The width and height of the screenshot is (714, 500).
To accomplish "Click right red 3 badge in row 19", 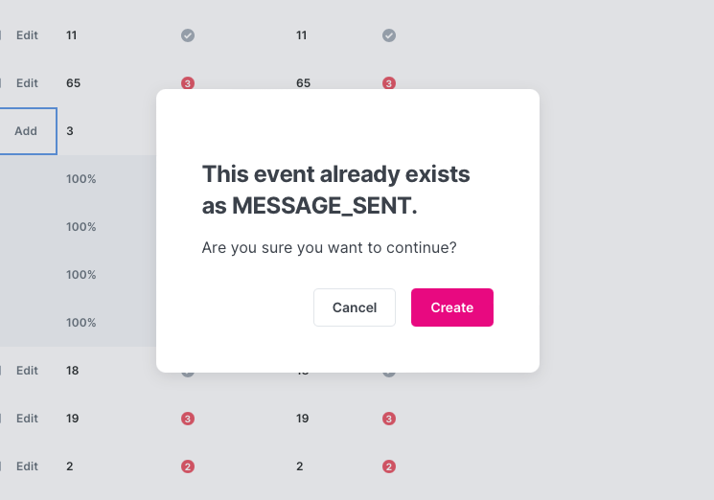I will [x=389, y=419].
